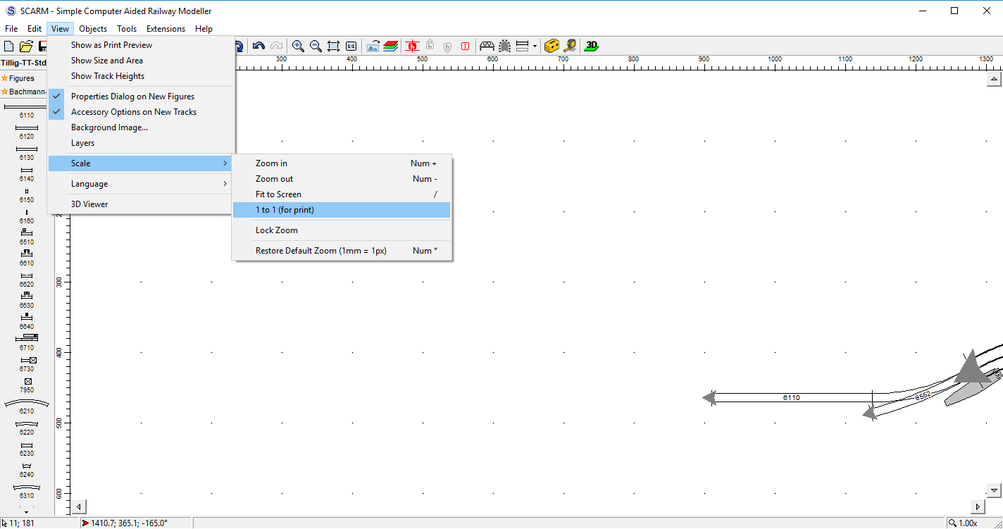Open a project with the folder icon
Image resolution: width=1003 pixels, height=529 pixels.
[26, 46]
